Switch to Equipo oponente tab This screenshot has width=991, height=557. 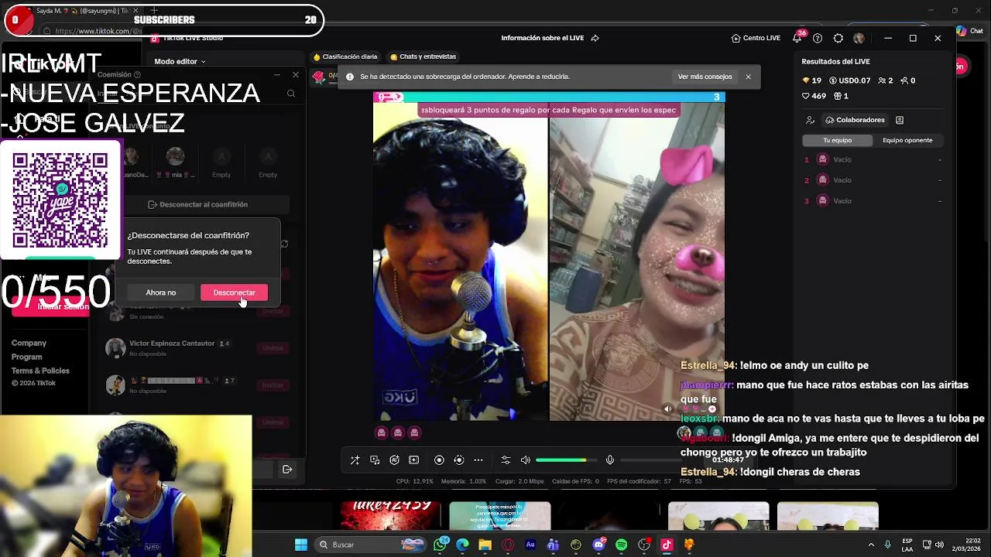(x=907, y=140)
